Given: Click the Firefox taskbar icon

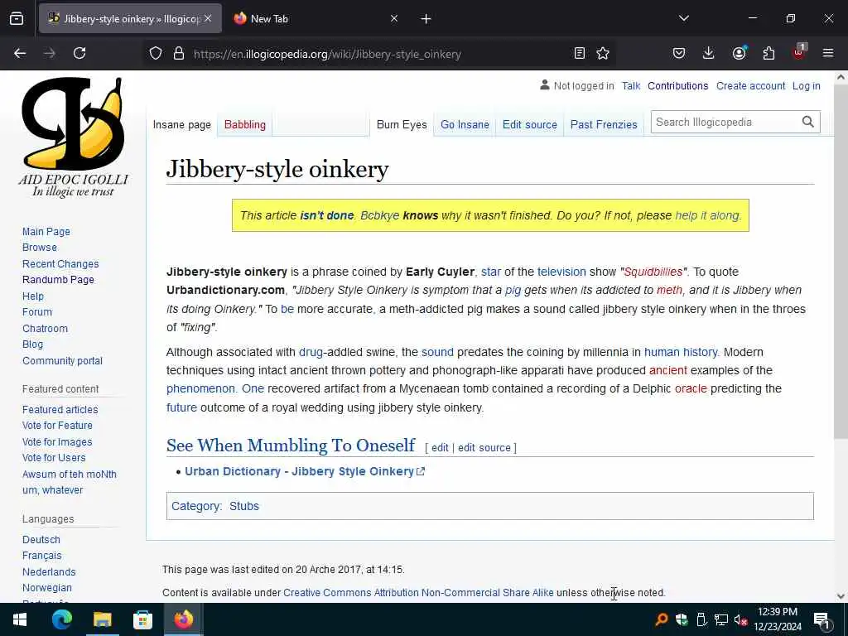Looking at the screenshot, I should click(183, 619).
